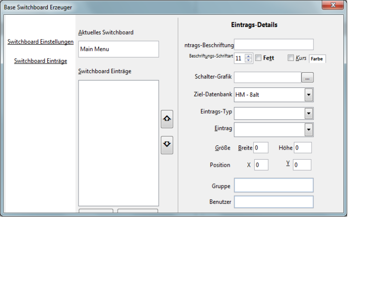Expand the Ziel-Datenbank dropdown
Screen dimensions: 381x285
(x=309, y=95)
